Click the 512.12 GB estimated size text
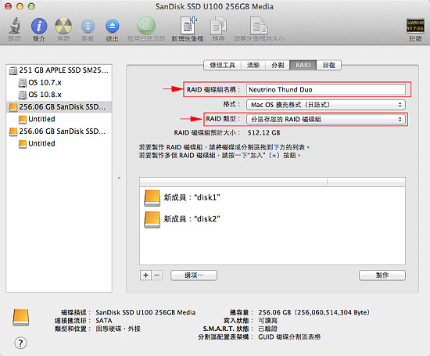Screen dimensions: 430x356 [263, 133]
